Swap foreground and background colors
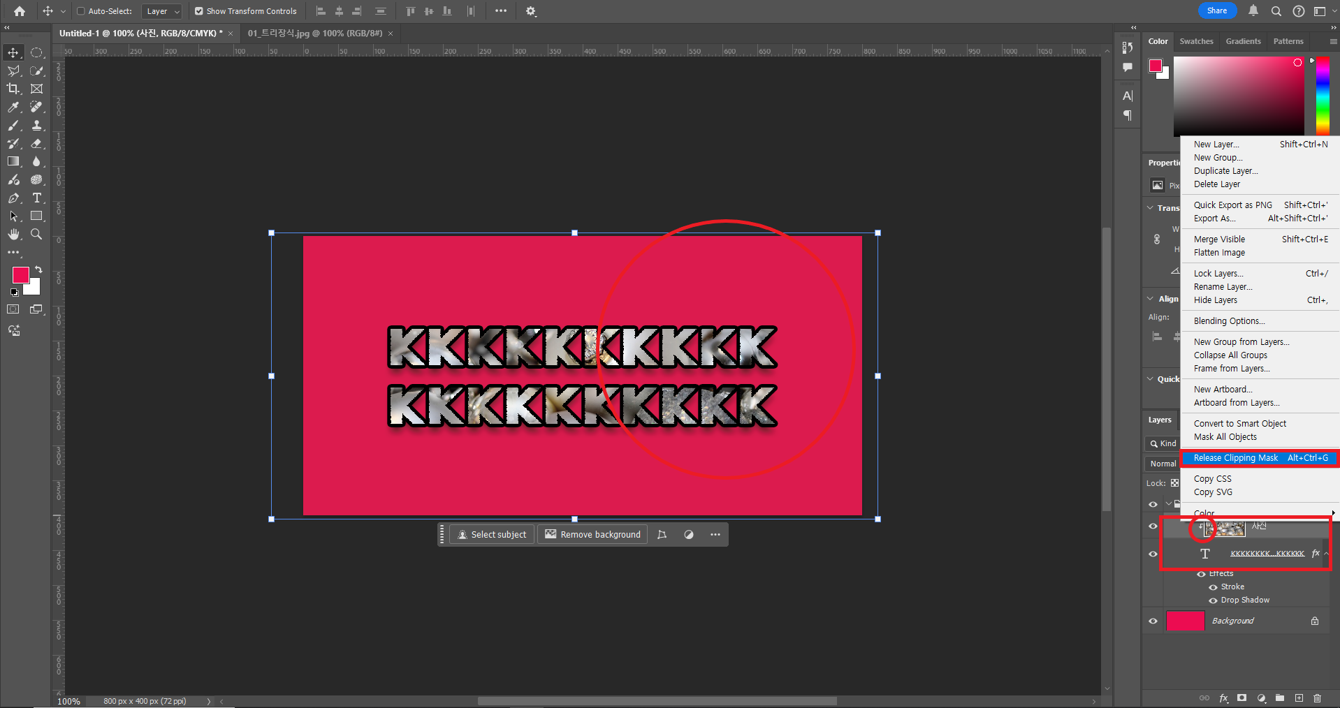Viewport: 1340px width, 708px height. (x=39, y=270)
